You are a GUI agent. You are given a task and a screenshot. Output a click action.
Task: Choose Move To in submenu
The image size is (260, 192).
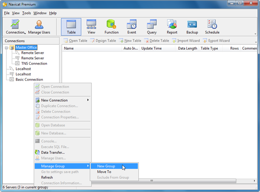(114, 172)
